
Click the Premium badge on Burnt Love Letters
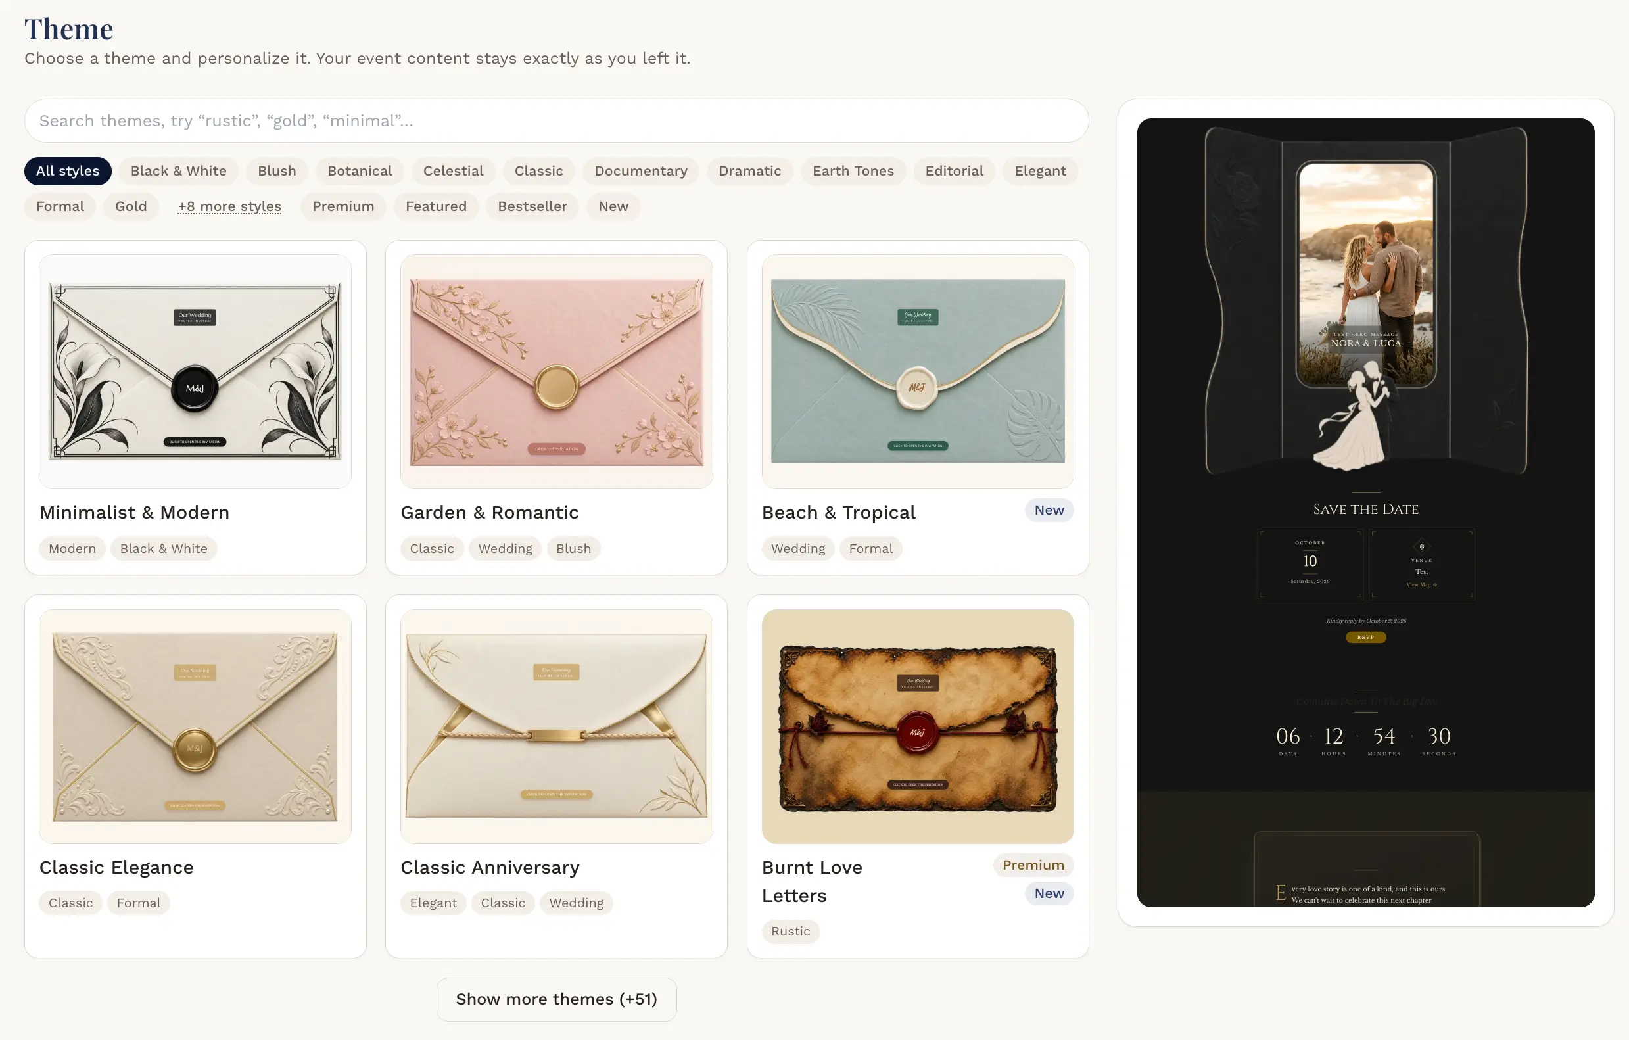(x=1033, y=864)
